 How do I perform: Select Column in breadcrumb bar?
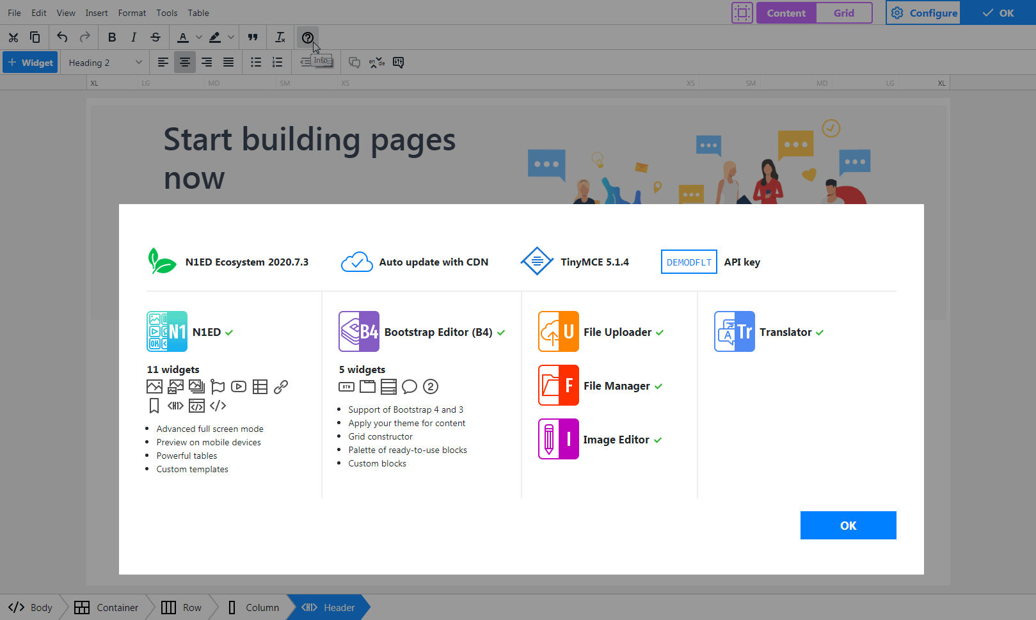pyautogui.click(x=253, y=608)
